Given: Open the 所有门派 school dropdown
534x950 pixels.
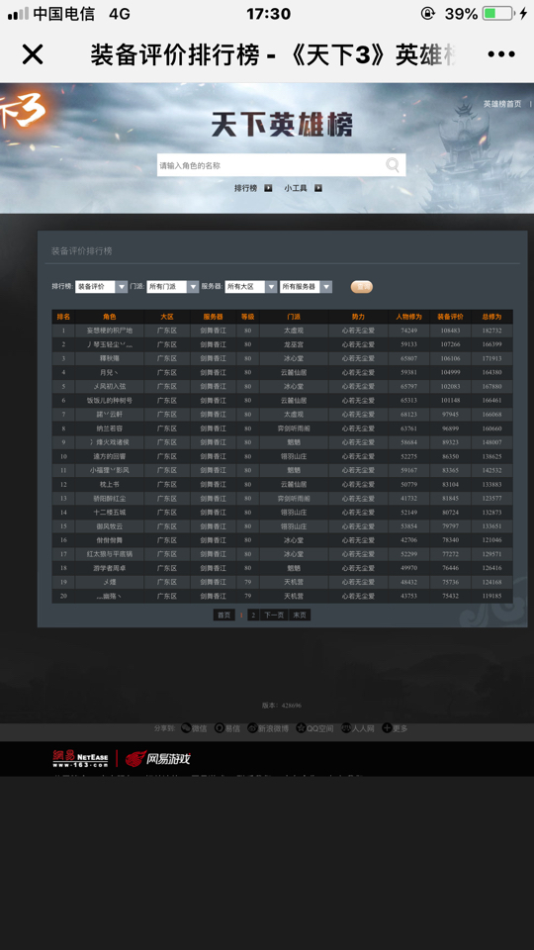Looking at the screenshot, I should click(172, 287).
